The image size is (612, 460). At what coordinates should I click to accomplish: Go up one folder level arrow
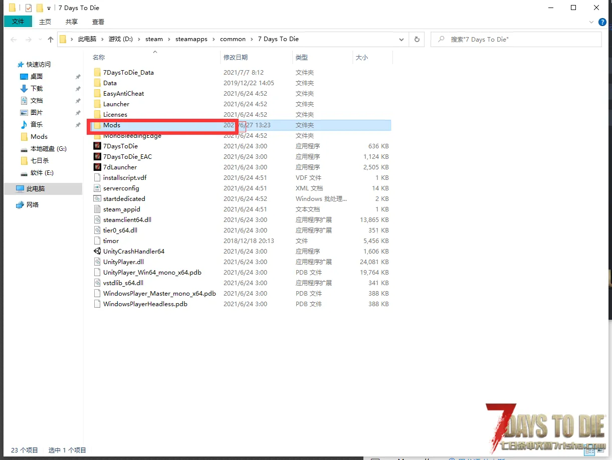[x=51, y=40]
